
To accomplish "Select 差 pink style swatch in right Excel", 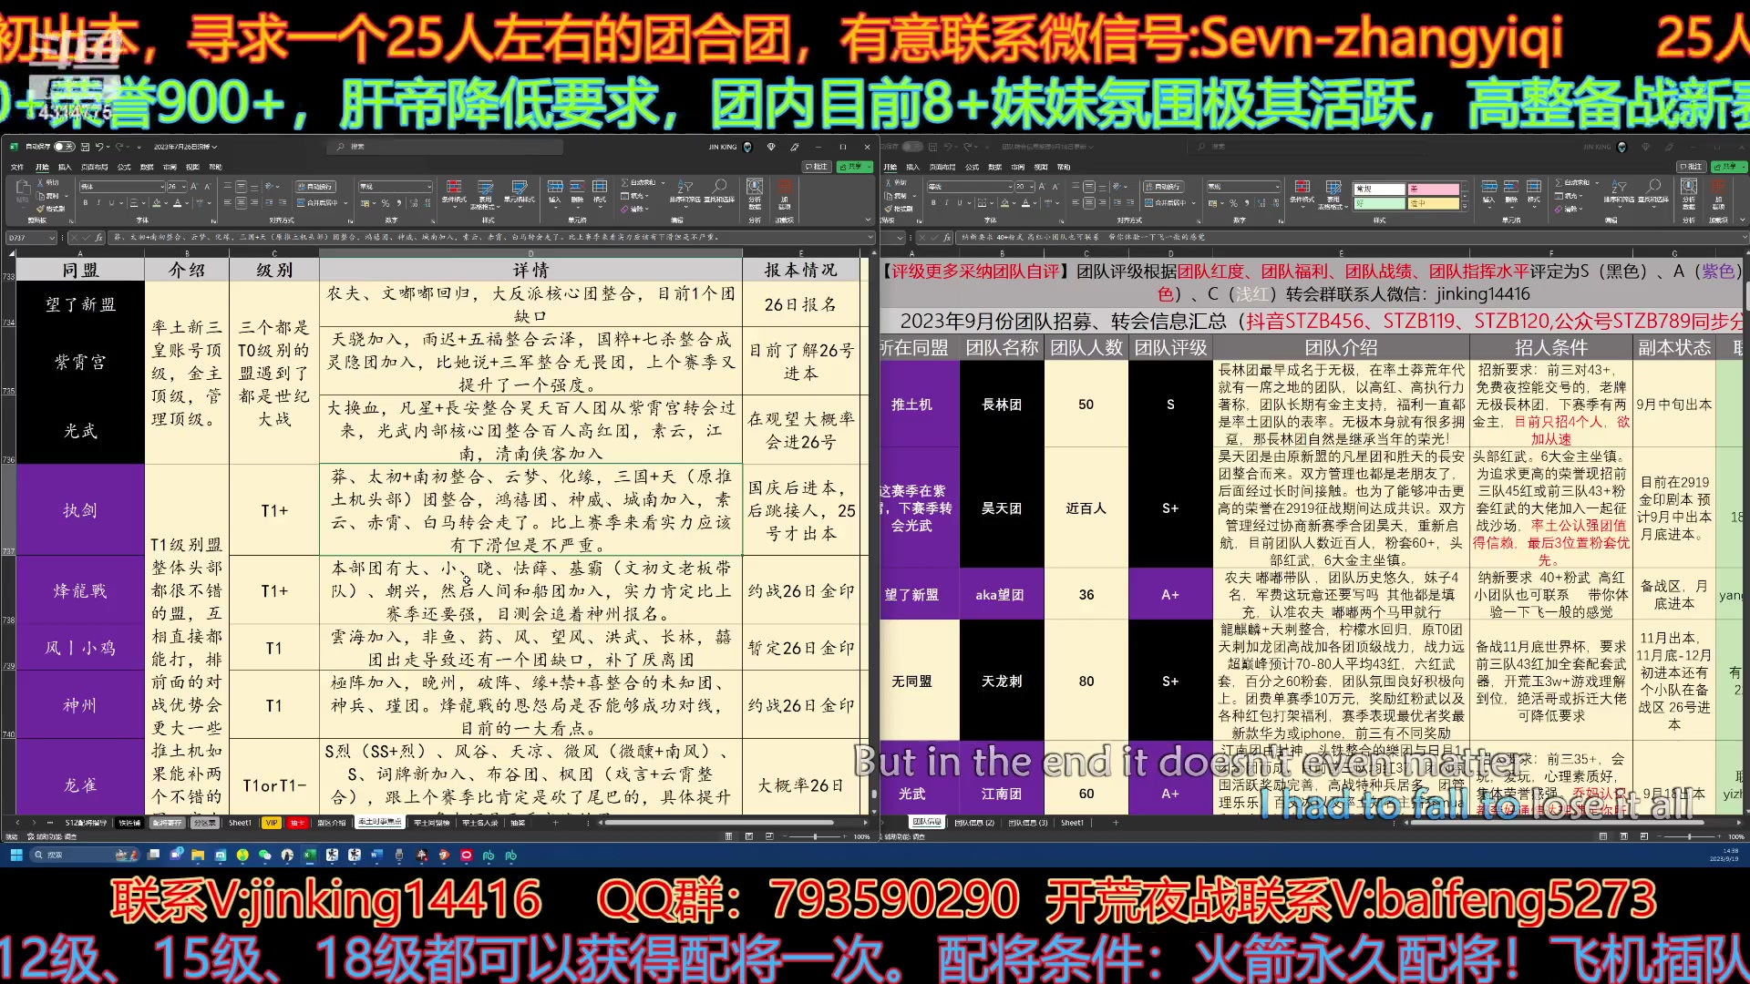I will pos(1434,190).
